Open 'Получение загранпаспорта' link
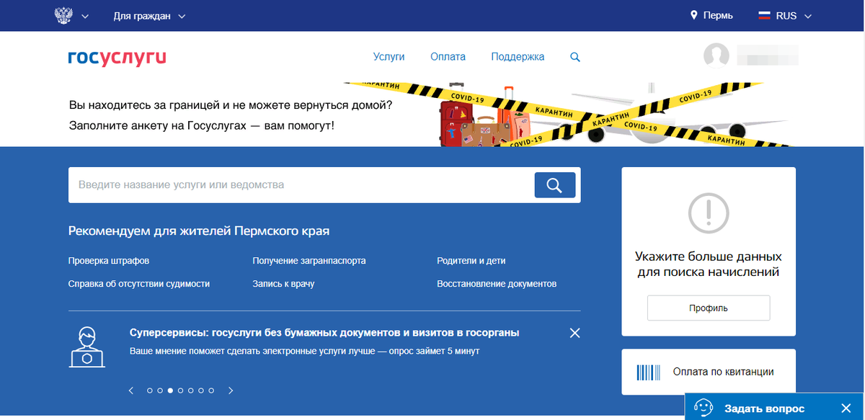This screenshot has width=865, height=420. pyautogui.click(x=309, y=261)
